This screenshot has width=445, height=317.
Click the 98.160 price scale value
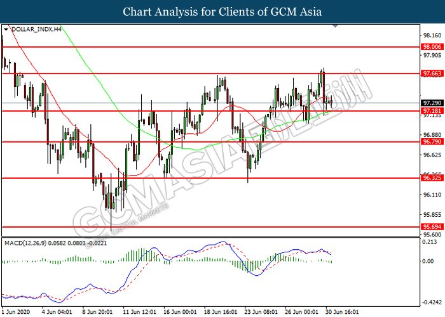click(432, 36)
